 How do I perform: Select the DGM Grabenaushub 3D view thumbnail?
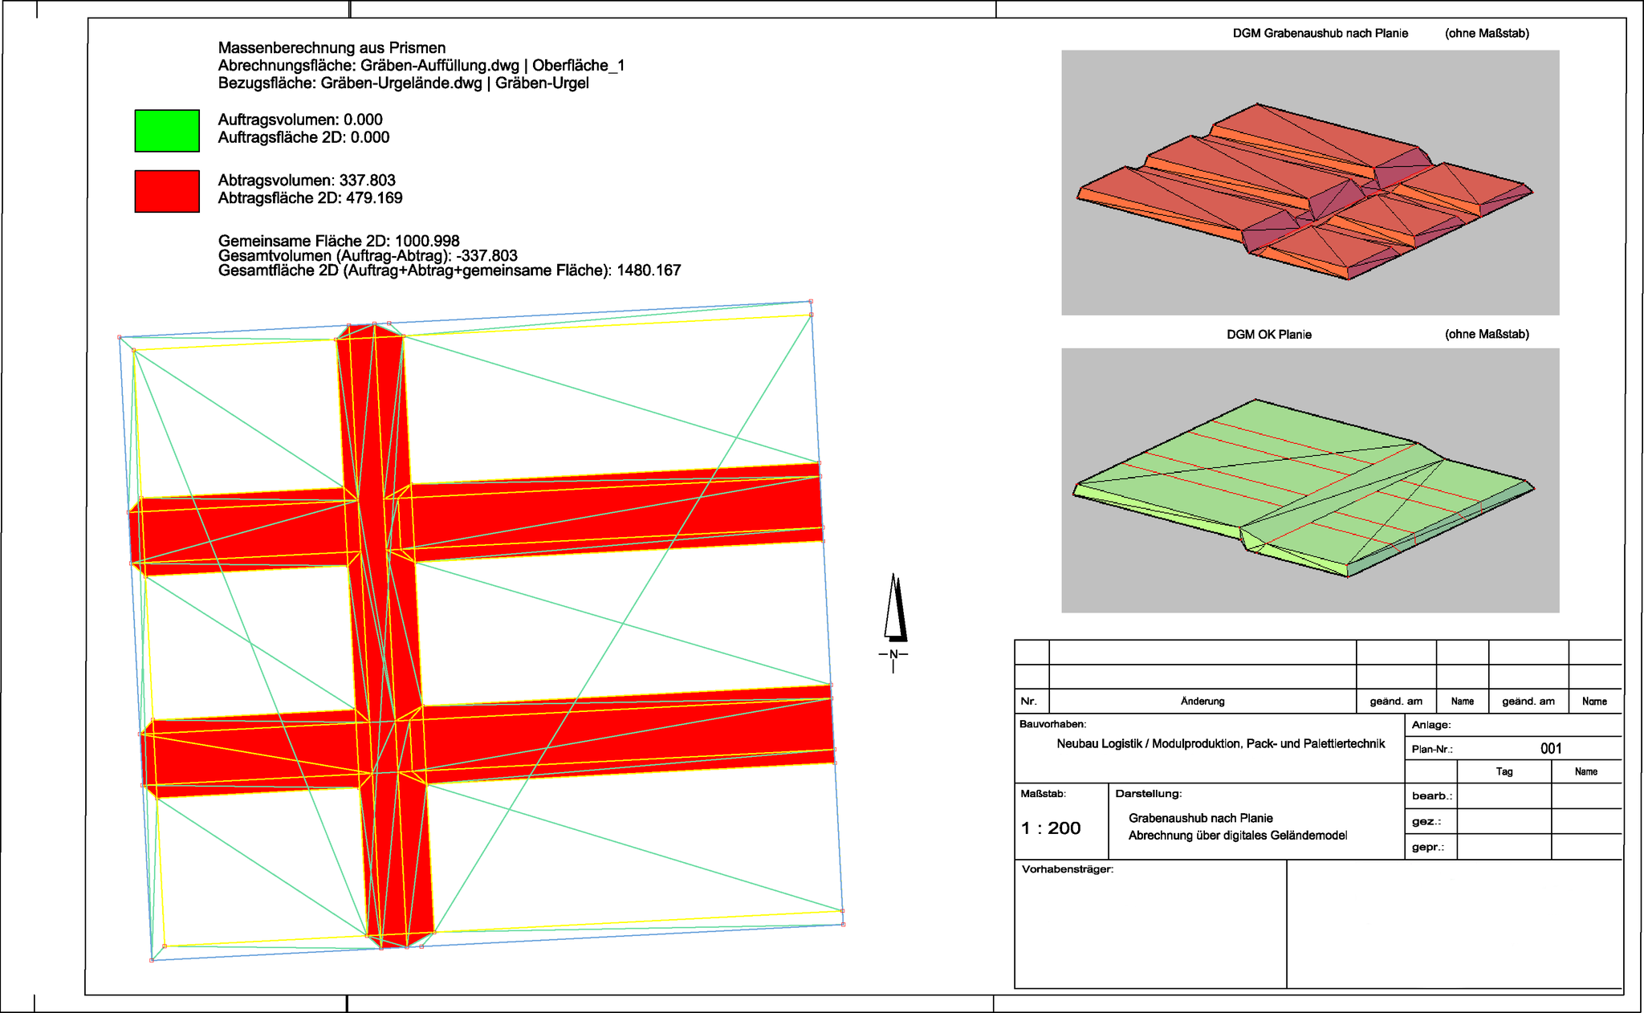pyautogui.click(x=1309, y=183)
